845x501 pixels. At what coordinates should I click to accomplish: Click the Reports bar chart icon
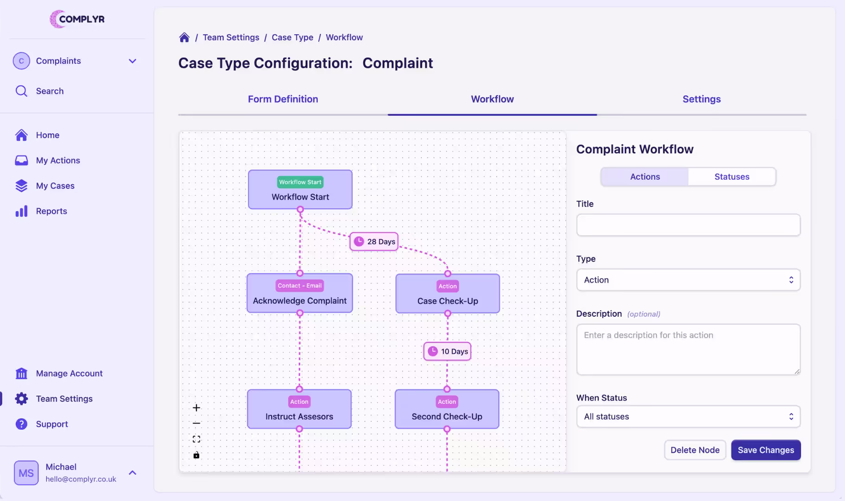click(21, 211)
